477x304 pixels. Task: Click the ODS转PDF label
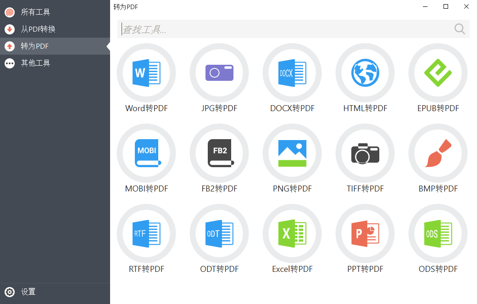pyautogui.click(x=438, y=269)
